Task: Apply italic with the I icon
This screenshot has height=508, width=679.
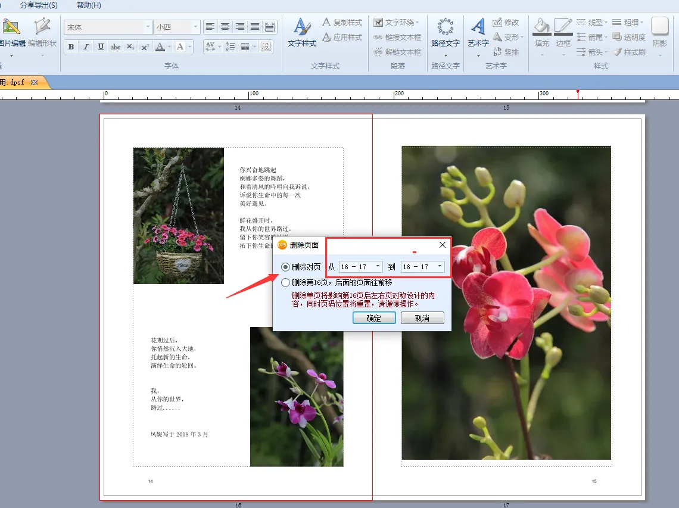Action: click(86, 46)
